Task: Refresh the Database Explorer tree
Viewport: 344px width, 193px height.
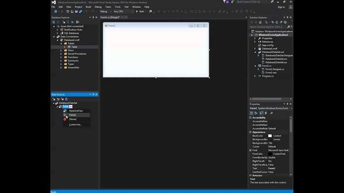Action: coord(54,22)
